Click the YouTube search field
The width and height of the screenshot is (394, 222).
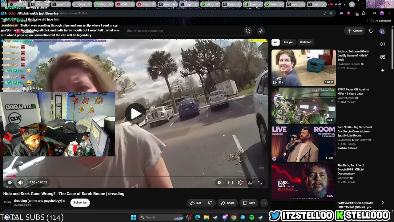click(183, 31)
